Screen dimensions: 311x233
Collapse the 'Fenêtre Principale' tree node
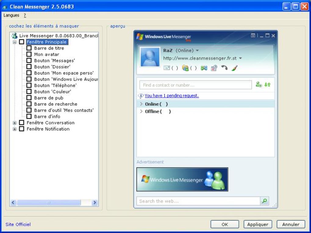click(14, 42)
